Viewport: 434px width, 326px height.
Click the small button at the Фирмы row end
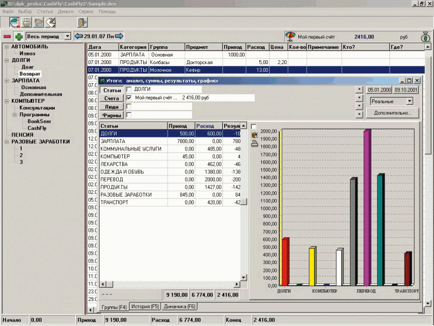(359, 114)
